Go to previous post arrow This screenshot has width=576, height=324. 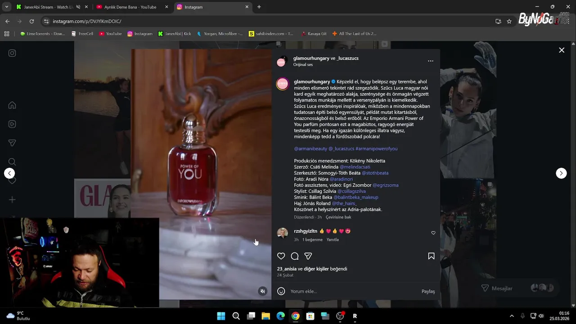(9, 173)
